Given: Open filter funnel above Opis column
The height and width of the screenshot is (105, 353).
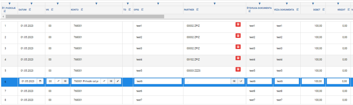Looking at the screenshot, I should pos(158,4).
